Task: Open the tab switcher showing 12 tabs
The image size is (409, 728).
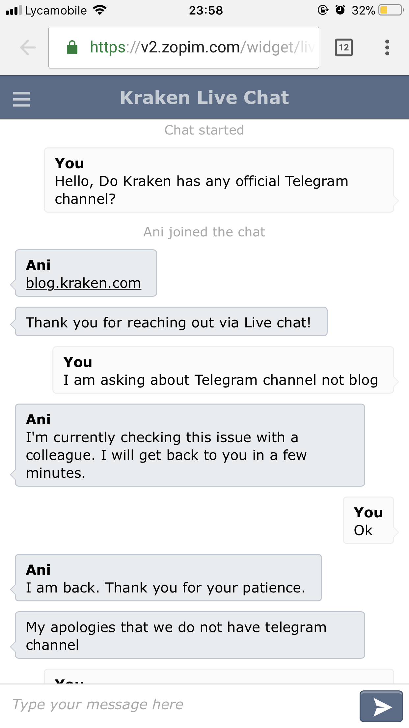Action: click(344, 47)
